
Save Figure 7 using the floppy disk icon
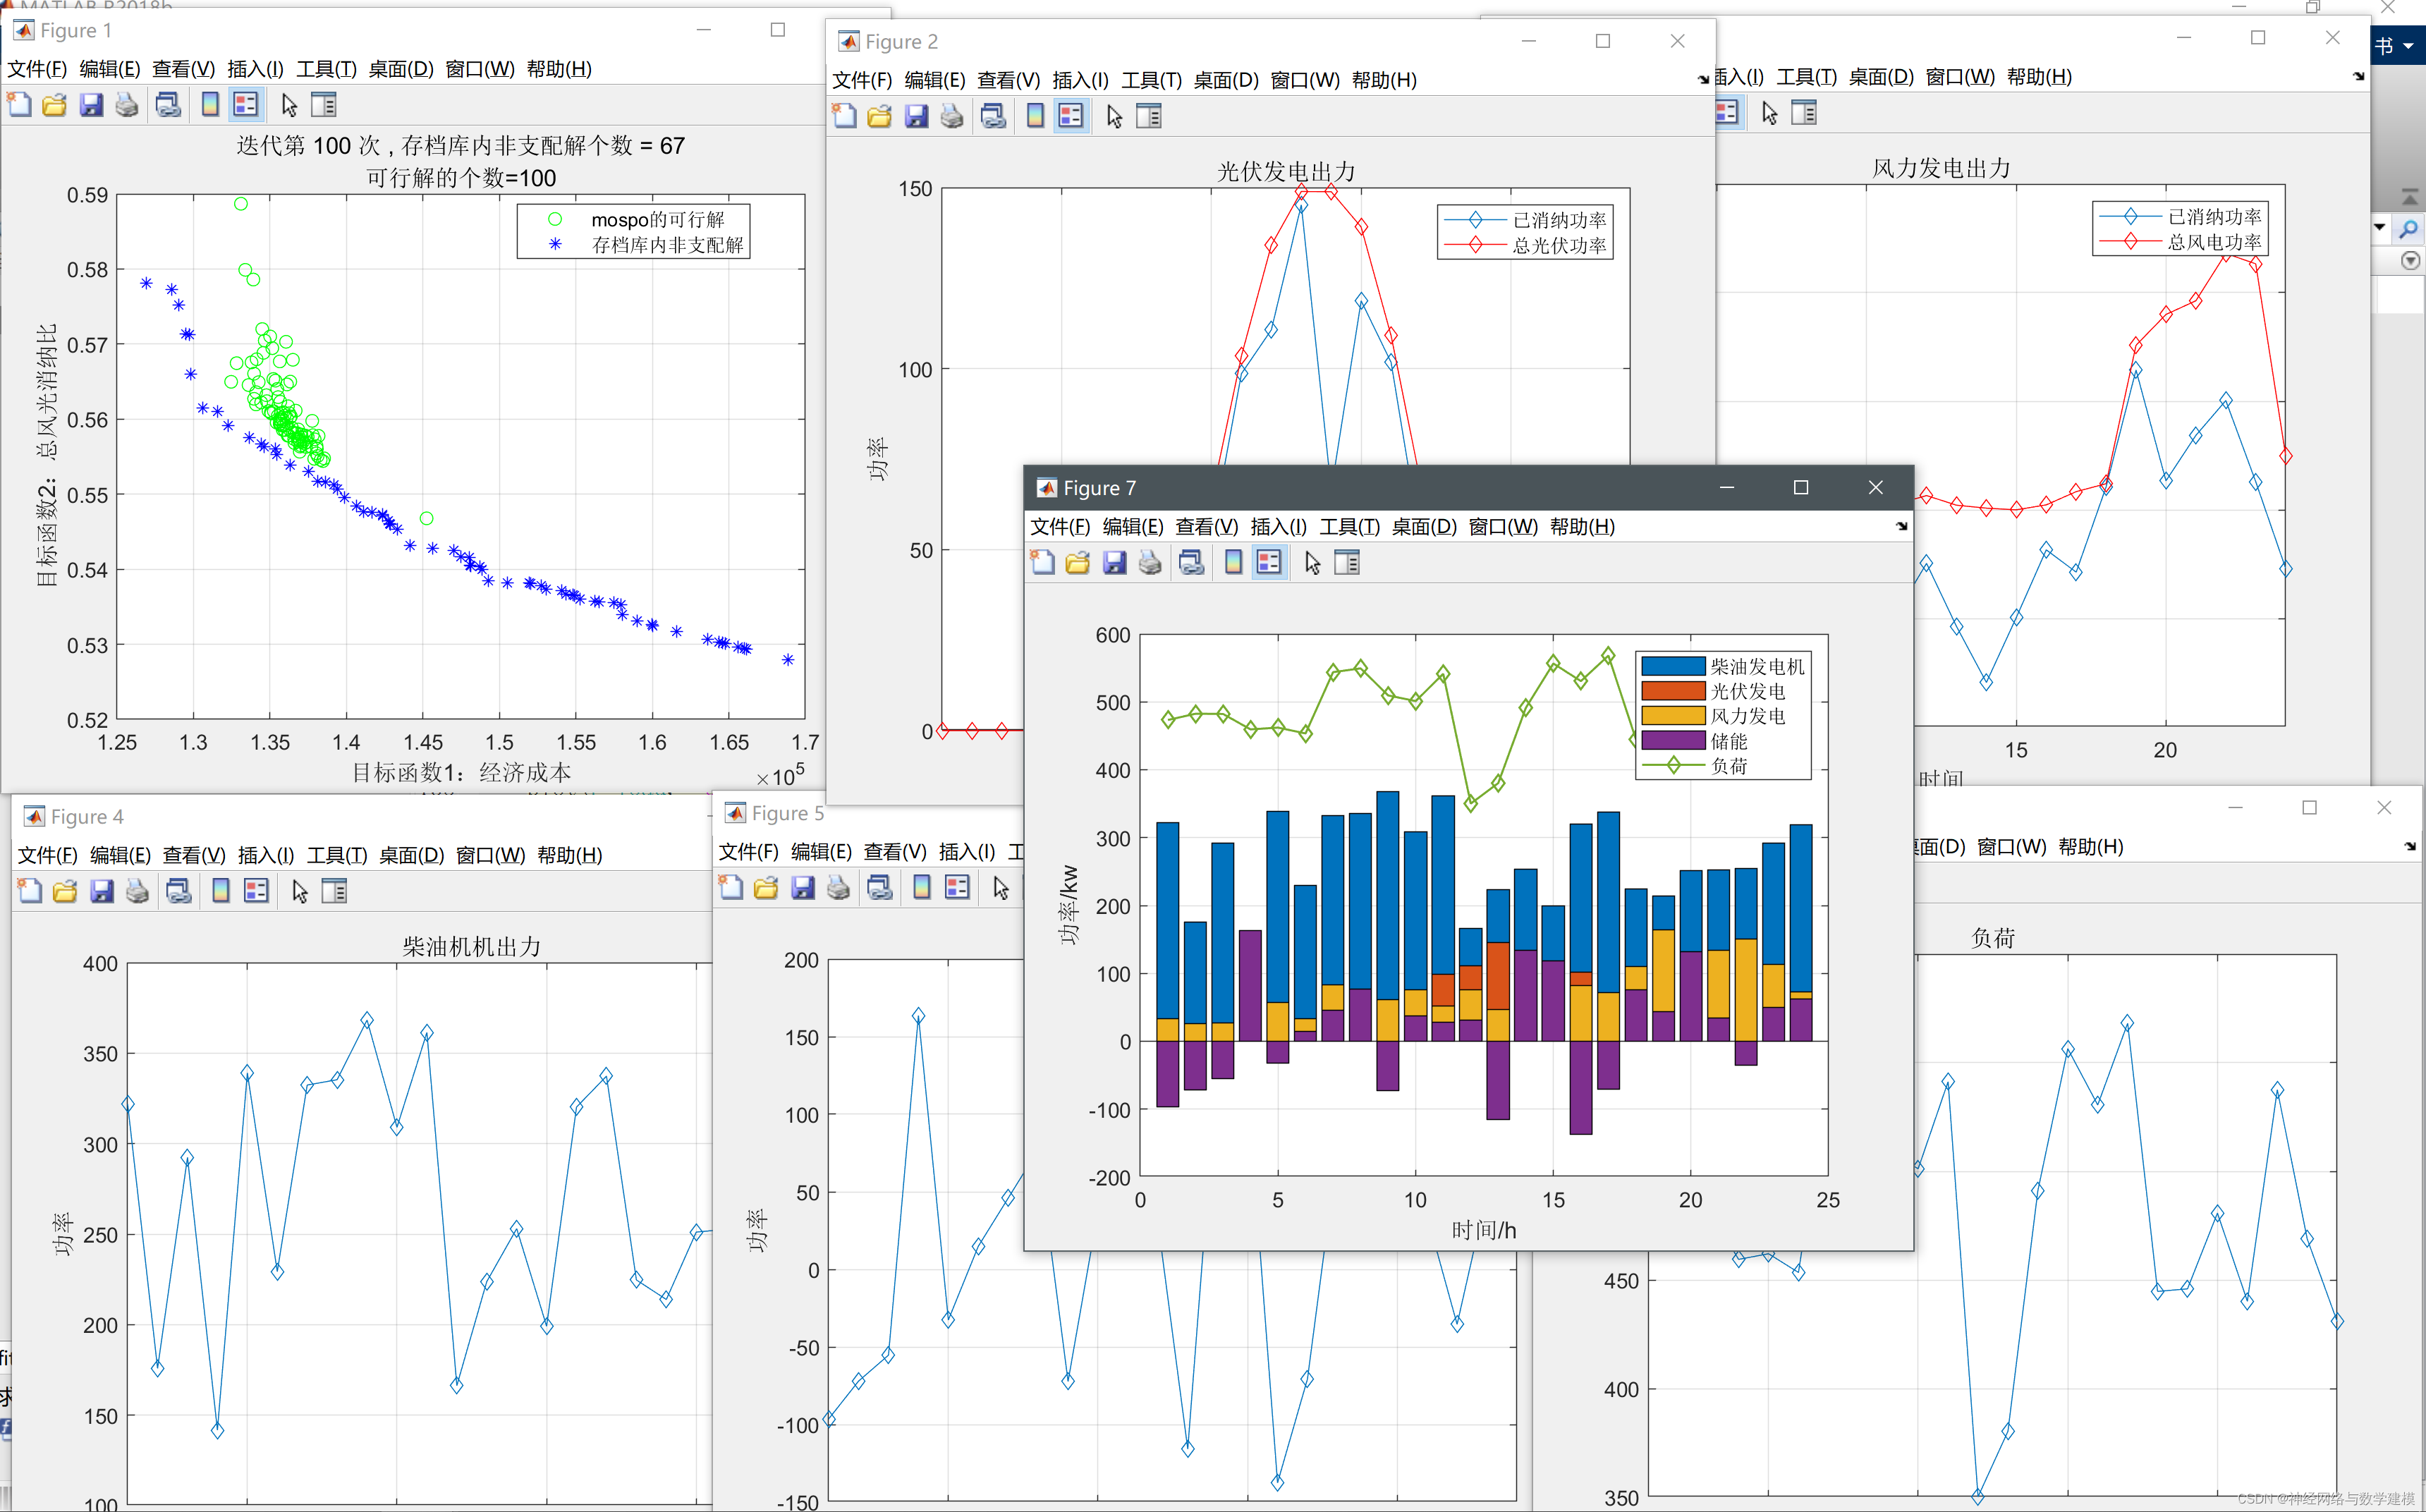pyautogui.click(x=1114, y=563)
